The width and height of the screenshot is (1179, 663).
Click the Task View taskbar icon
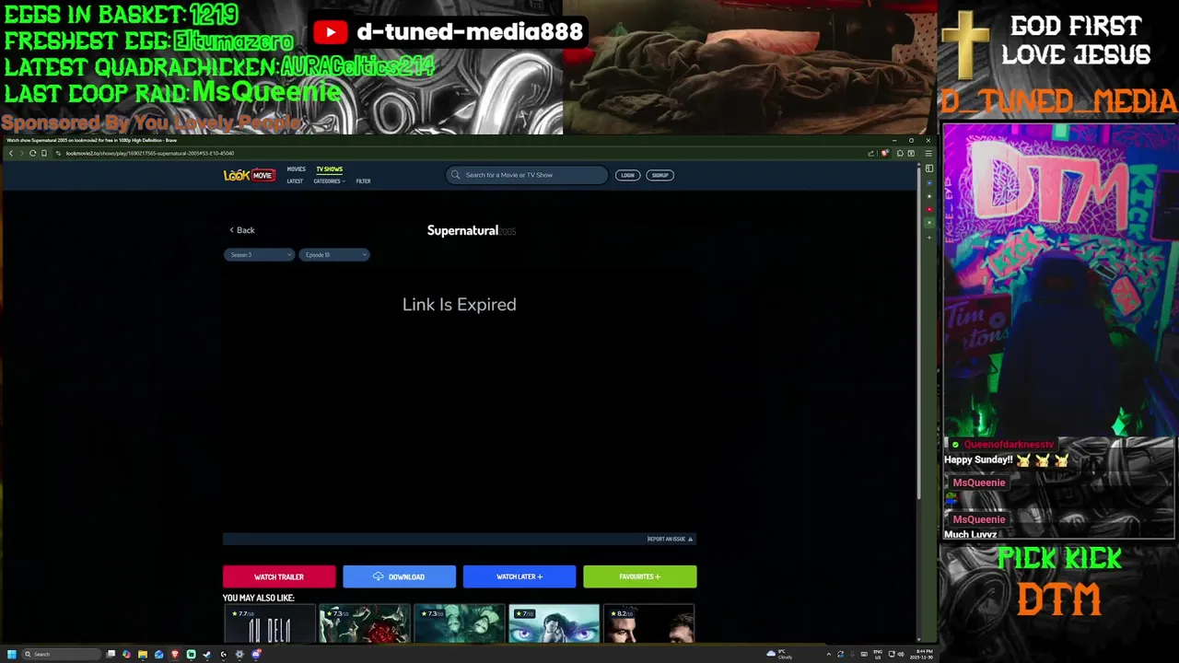[x=111, y=654]
